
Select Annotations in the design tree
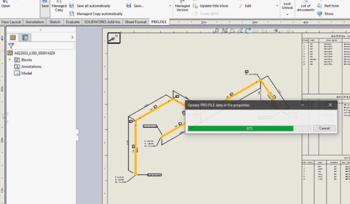click(x=31, y=66)
